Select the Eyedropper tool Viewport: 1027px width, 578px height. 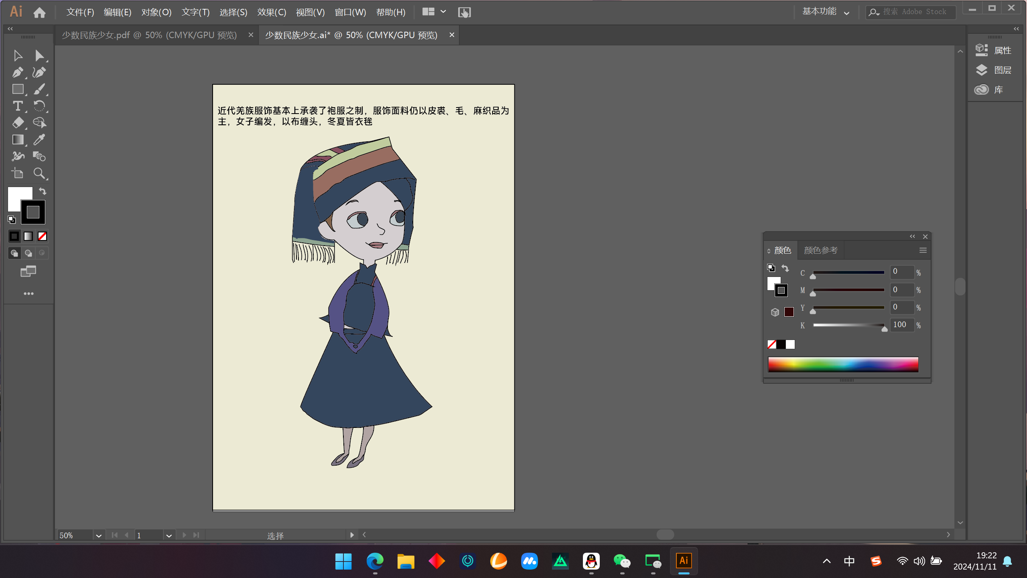tap(39, 140)
